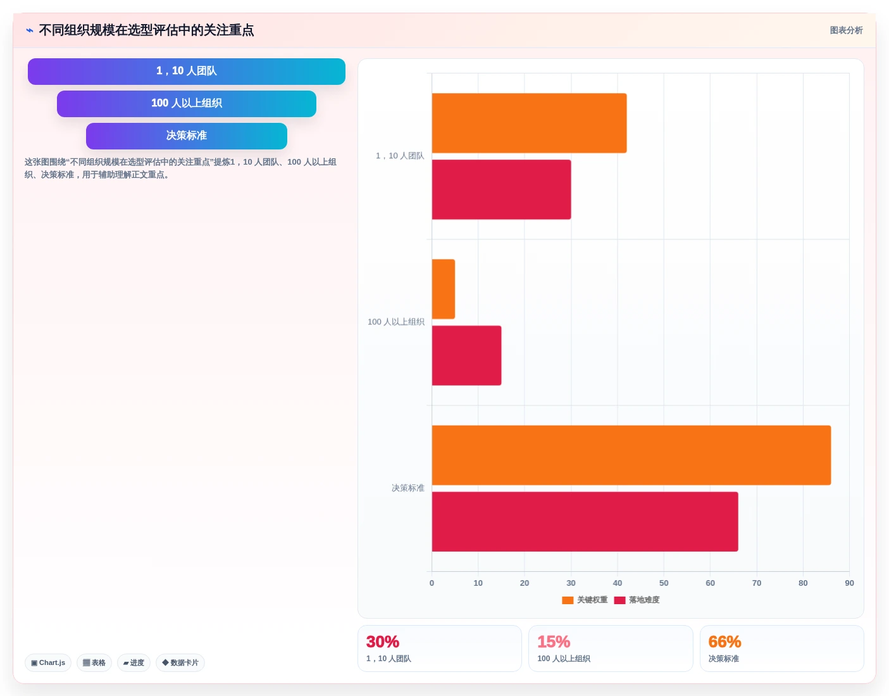Click the x-axis tick label 50
This screenshot has height=696, width=889.
[664, 583]
